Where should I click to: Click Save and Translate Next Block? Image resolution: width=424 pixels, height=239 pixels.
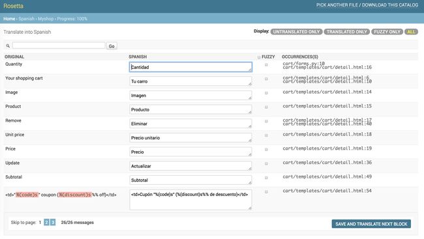tap(371, 224)
